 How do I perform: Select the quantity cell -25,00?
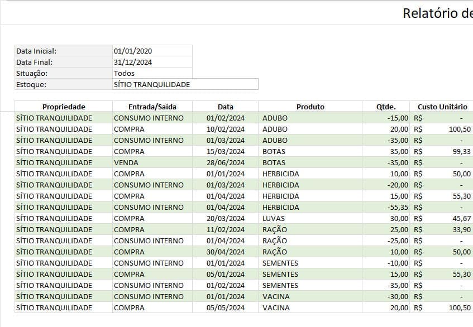pos(386,241)
